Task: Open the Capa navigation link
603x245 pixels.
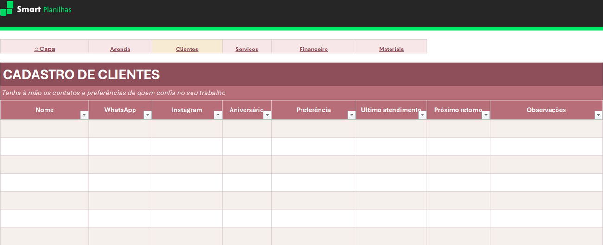Action: [x=45, y=49]
